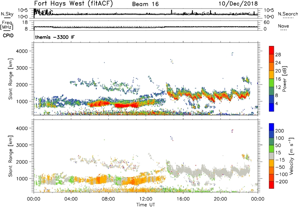Click the 'CPID' label
Viewport: 298px width, 207px height.
coord(8,35)
